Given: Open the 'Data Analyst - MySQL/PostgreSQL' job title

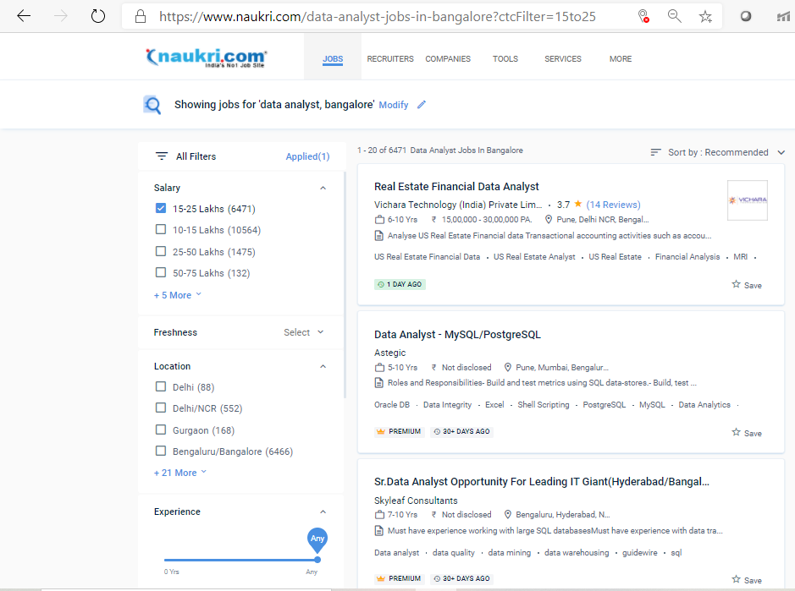Looking at the screenshot, I should click(457, 334).
